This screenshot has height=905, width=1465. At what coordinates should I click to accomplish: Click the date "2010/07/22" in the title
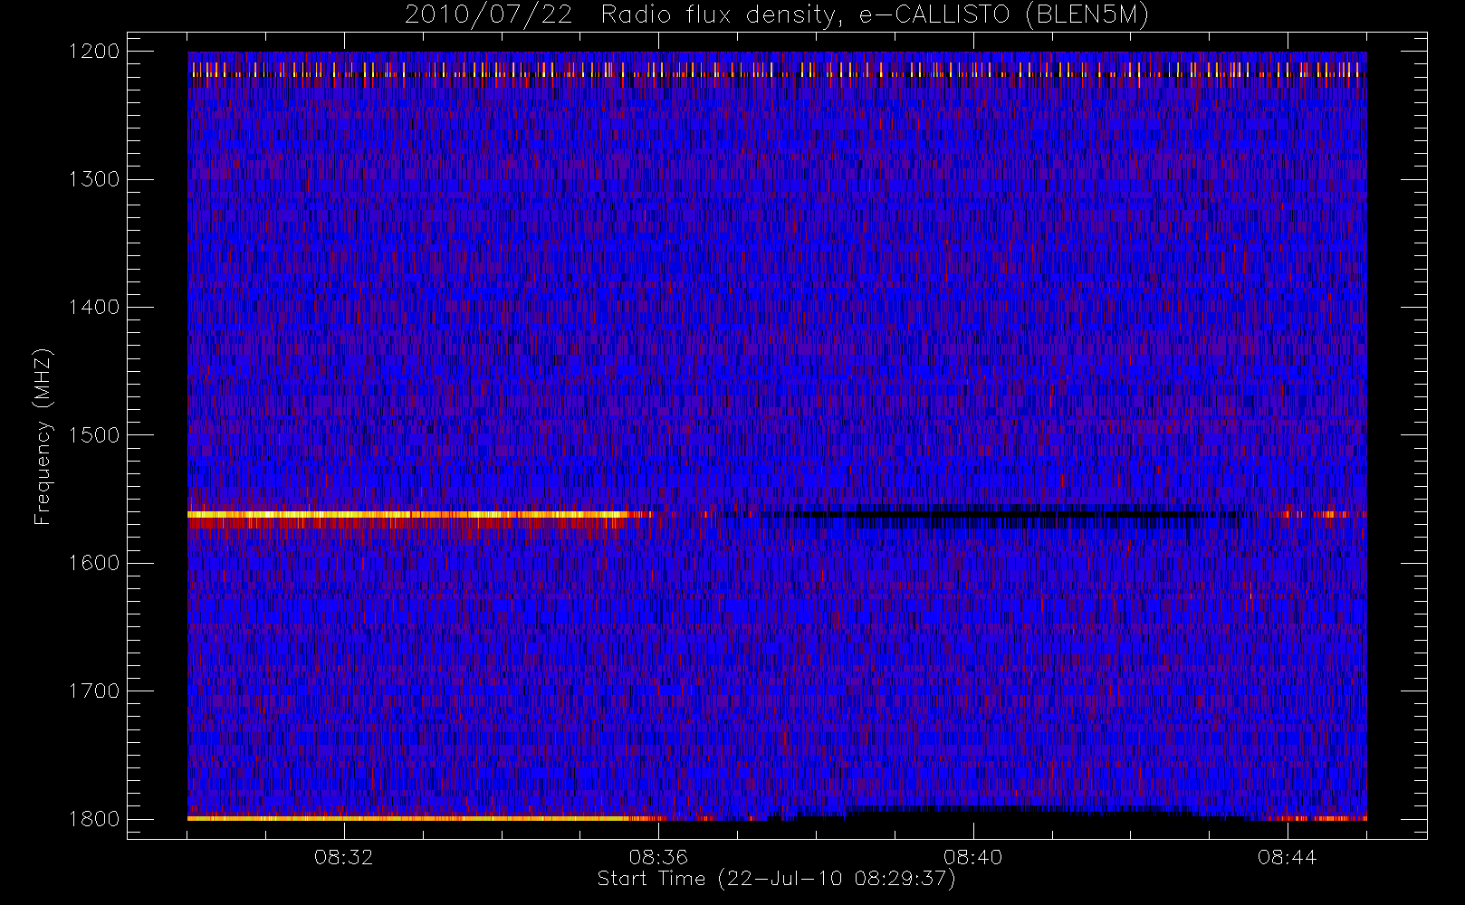pos(488,15)
